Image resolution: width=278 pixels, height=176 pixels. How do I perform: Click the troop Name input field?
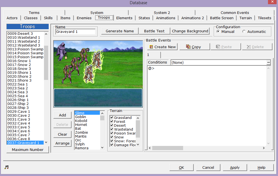click(x=75, y=31)
